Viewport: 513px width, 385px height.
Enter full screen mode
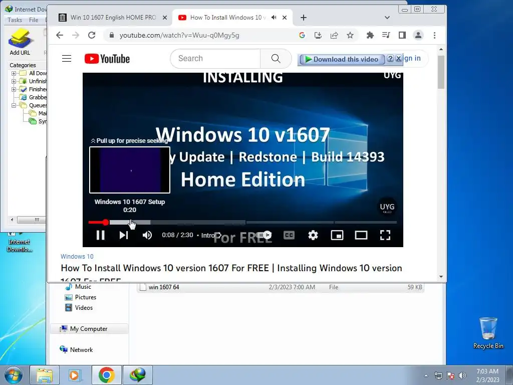click(385, 235)
